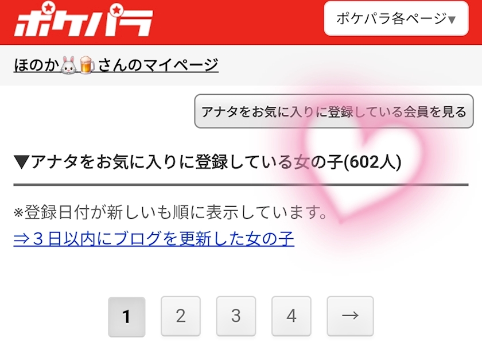Click the ポケパラ logo
The height and width of the screenshot is (349, 482).
click(x=83, y=20)
